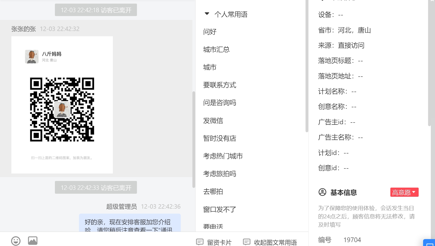Click the 计划名称 field

337,91
